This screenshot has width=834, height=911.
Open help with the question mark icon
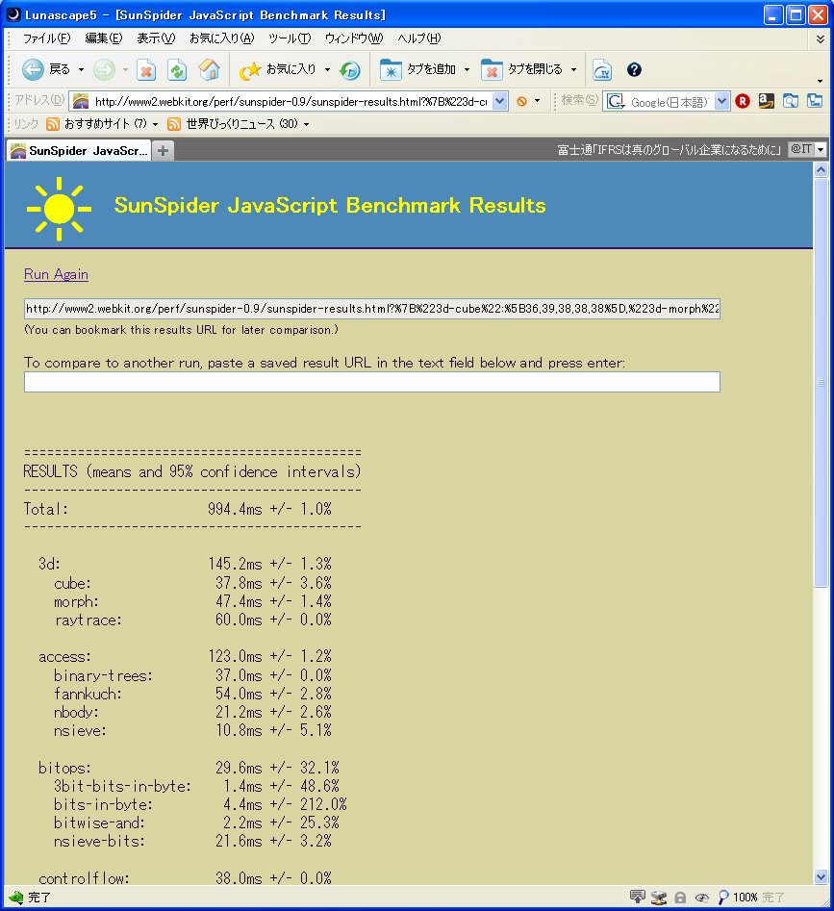pyautogui.click(x=634, y=69)
